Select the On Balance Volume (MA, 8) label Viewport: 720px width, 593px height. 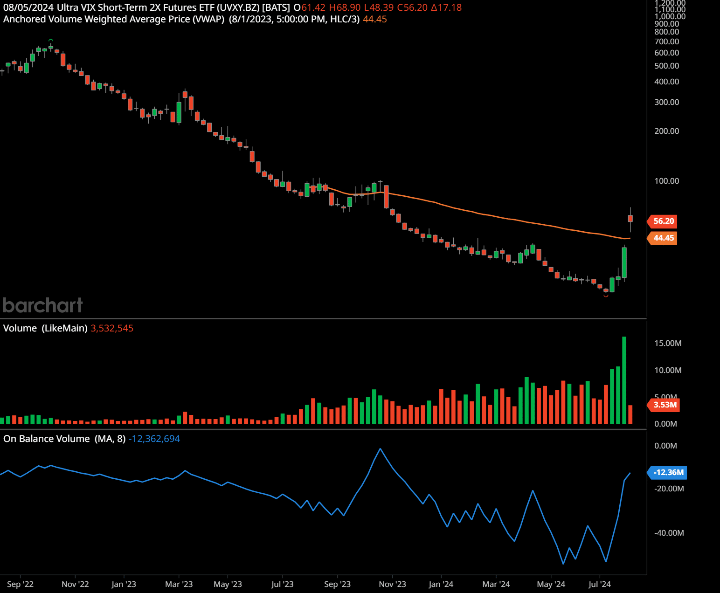(64, 439)
